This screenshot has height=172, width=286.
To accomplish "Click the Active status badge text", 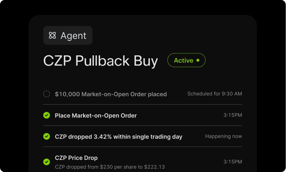I will (x=184, y=60).
